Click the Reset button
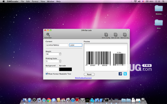This screenshot has width=167, height=104. tap(89, 74)
